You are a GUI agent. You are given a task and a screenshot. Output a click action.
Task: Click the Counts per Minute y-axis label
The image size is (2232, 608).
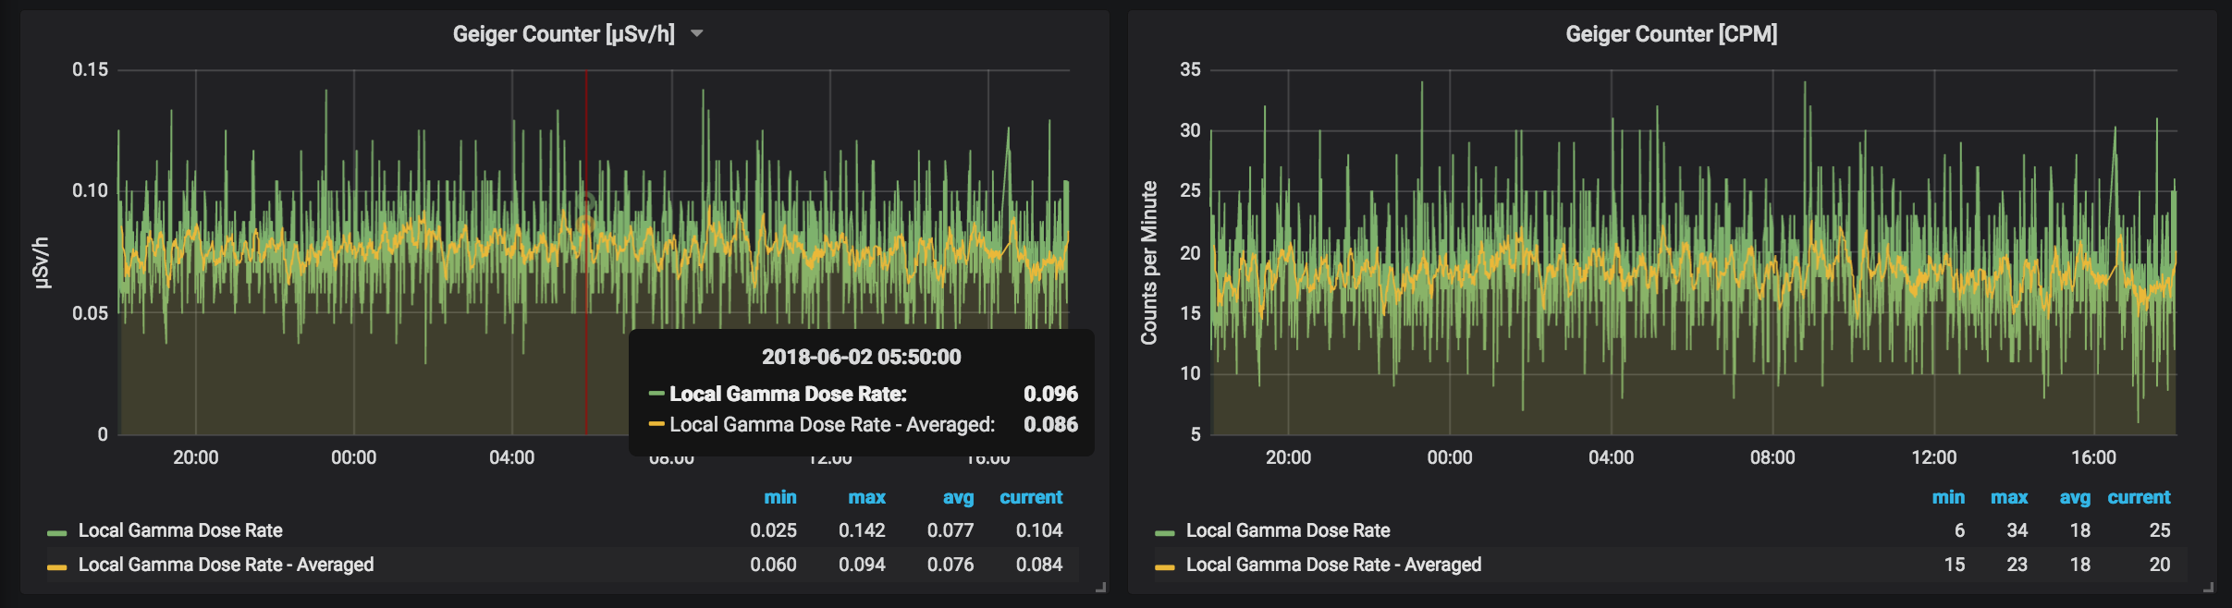pos(1149,262)
